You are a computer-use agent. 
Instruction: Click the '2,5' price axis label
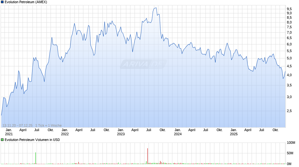289,111
